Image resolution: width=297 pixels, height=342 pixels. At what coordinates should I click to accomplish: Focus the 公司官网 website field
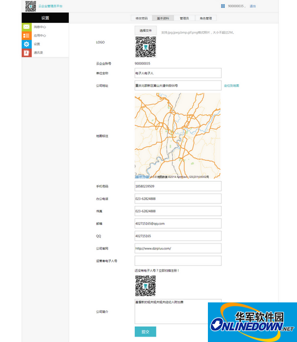click(178, 248)
